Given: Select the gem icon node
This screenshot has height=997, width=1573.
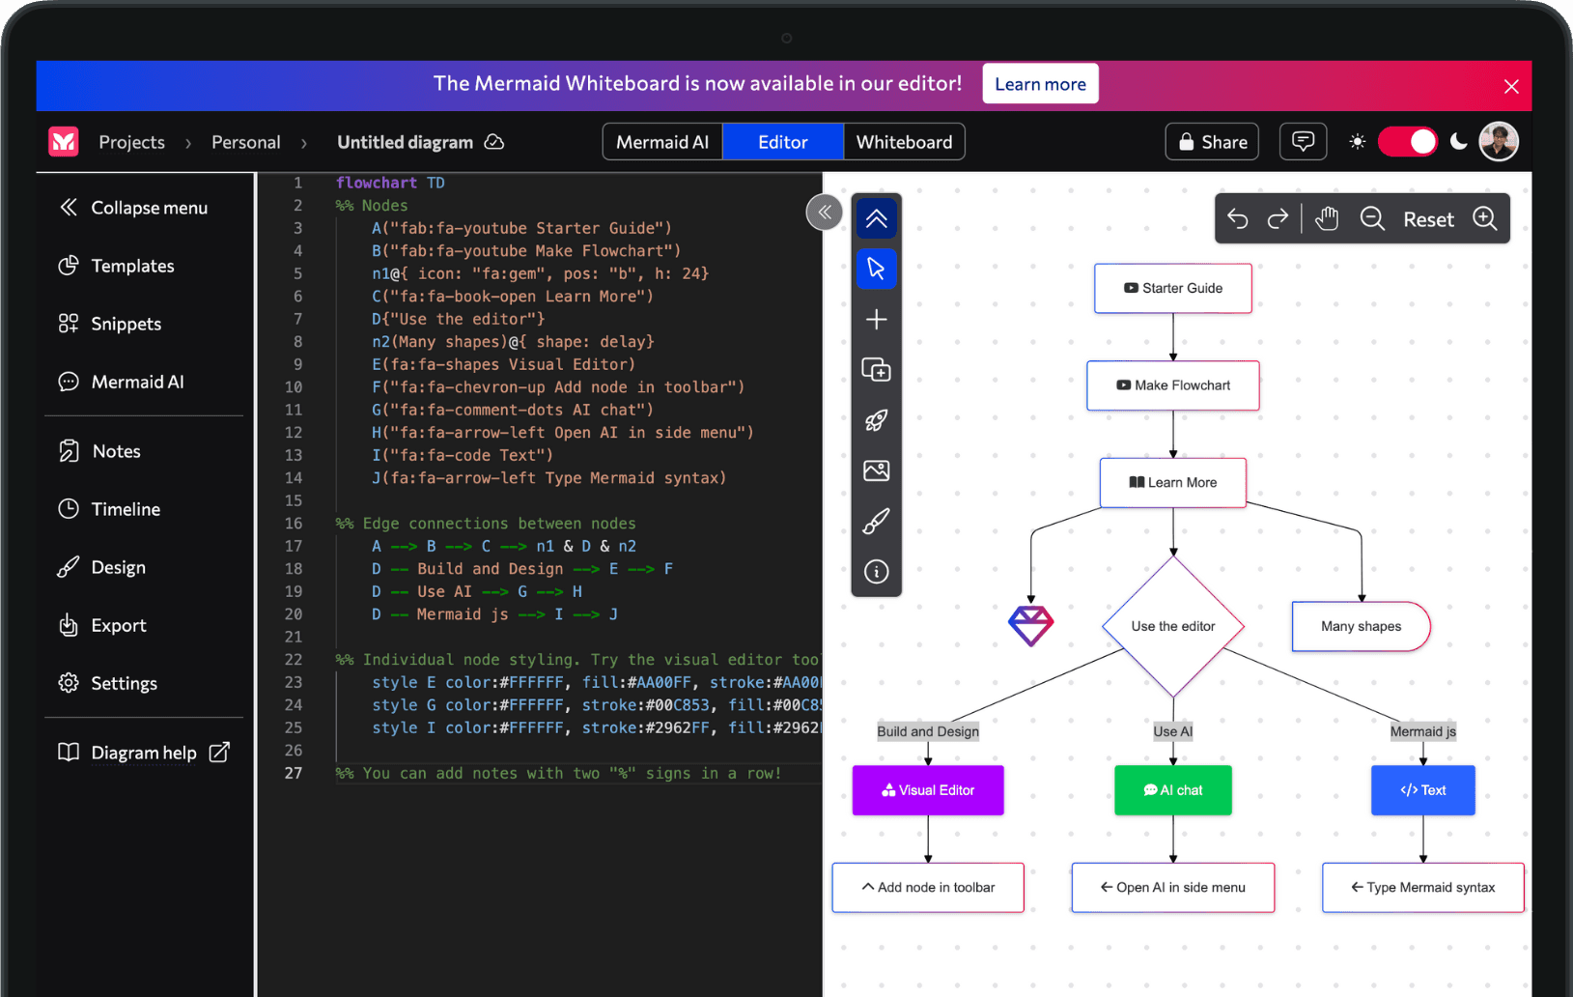Looking at the screenshot, I should (1030, 626).
